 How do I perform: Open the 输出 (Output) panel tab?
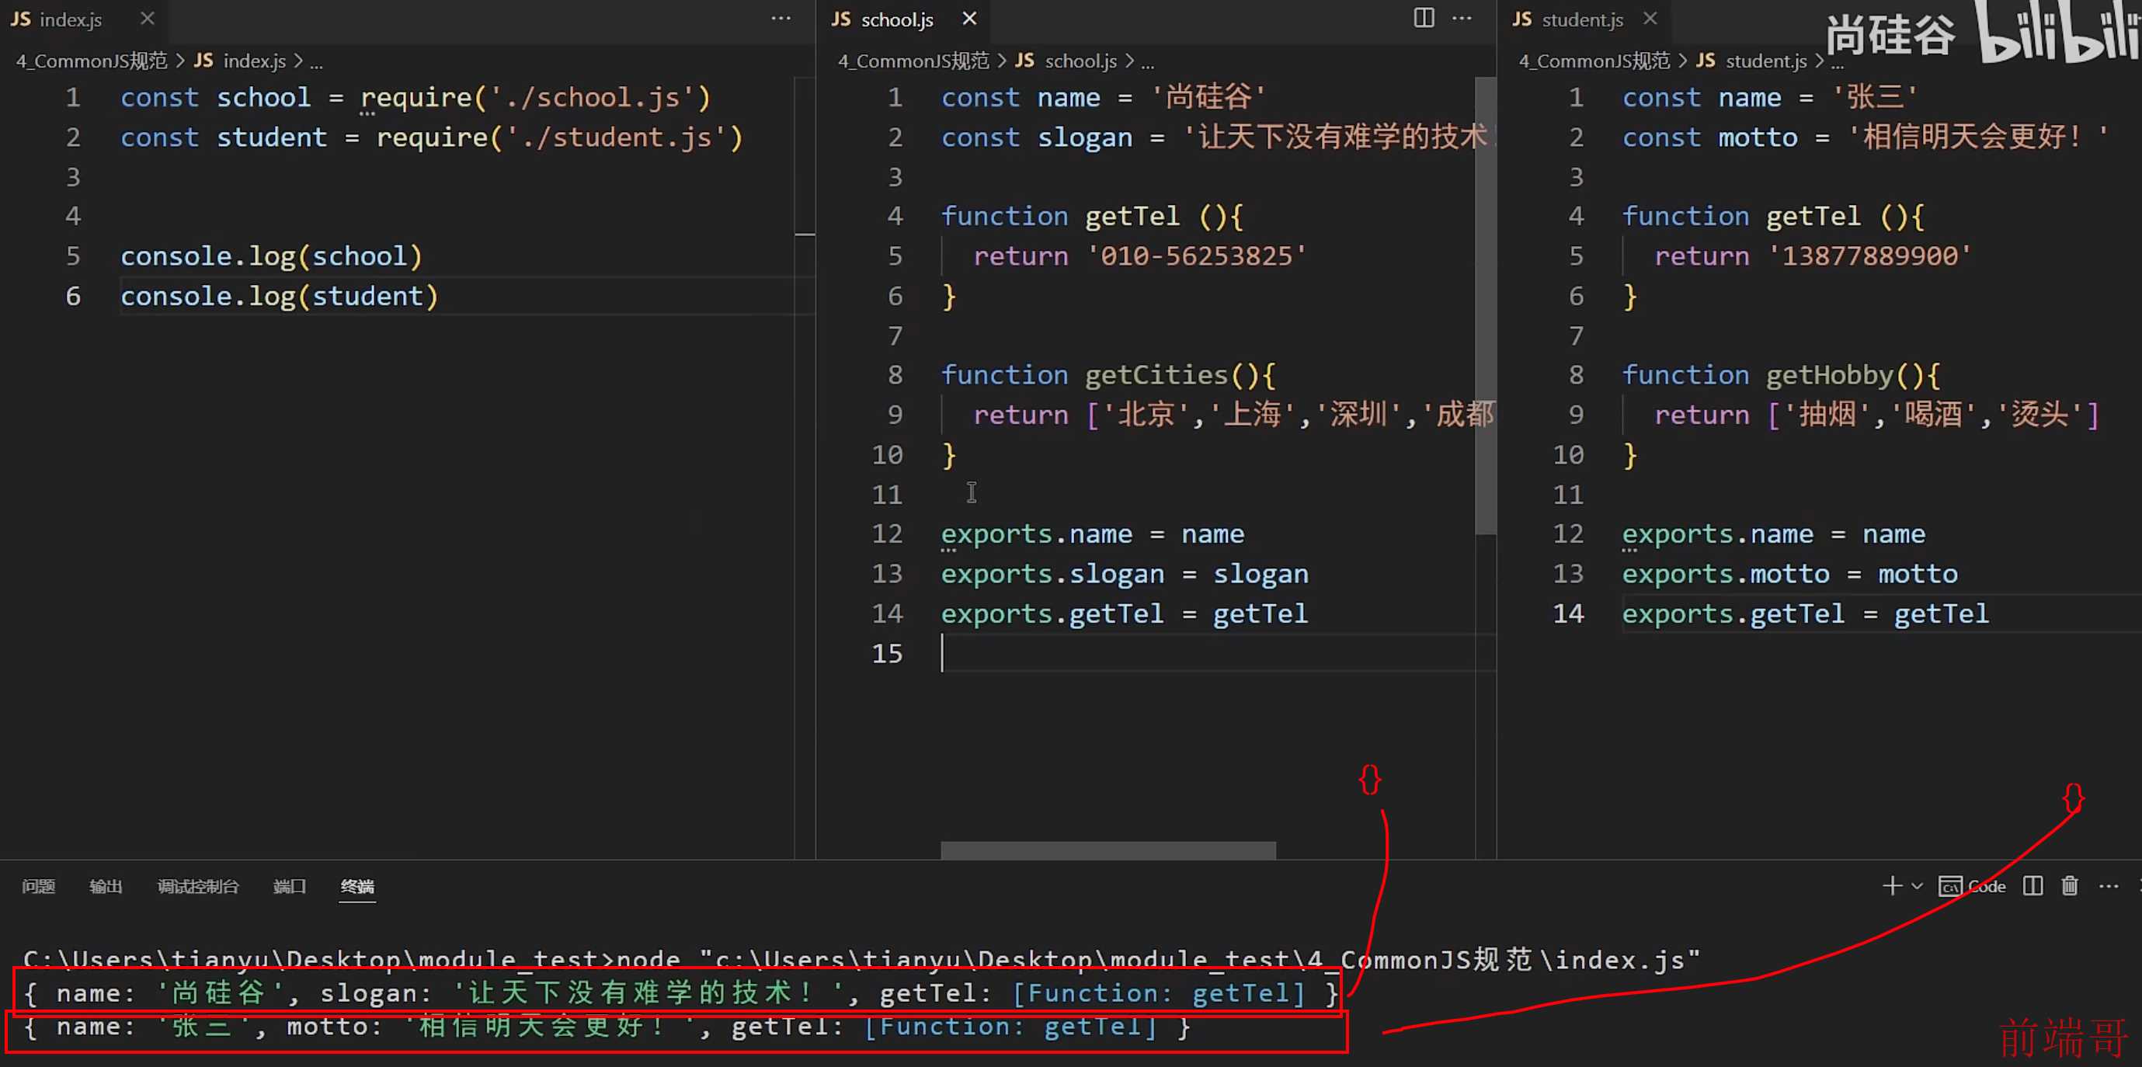click(x=106, y=887)
